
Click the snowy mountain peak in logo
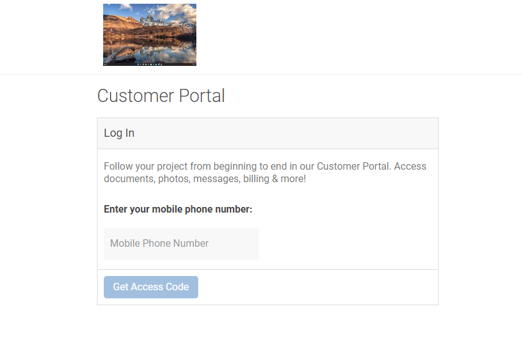[150, 19]
